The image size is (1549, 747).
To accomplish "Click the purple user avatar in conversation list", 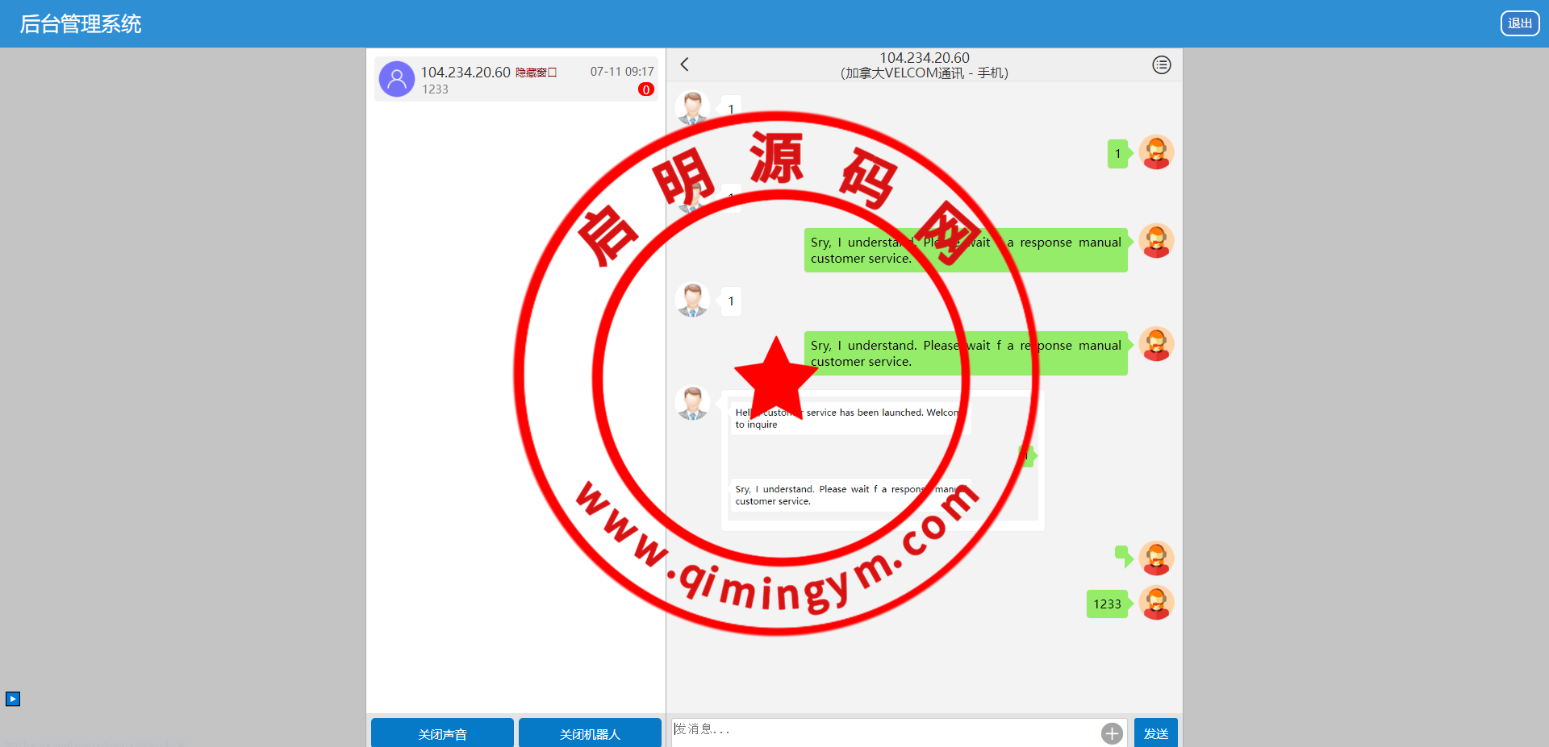I will click(397, 79).
